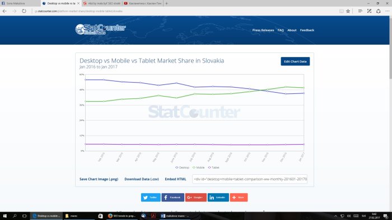Viewport: 392px width, 220px height.
Task: Open Task View on the taskbar
Action: (x=25, y=216)
